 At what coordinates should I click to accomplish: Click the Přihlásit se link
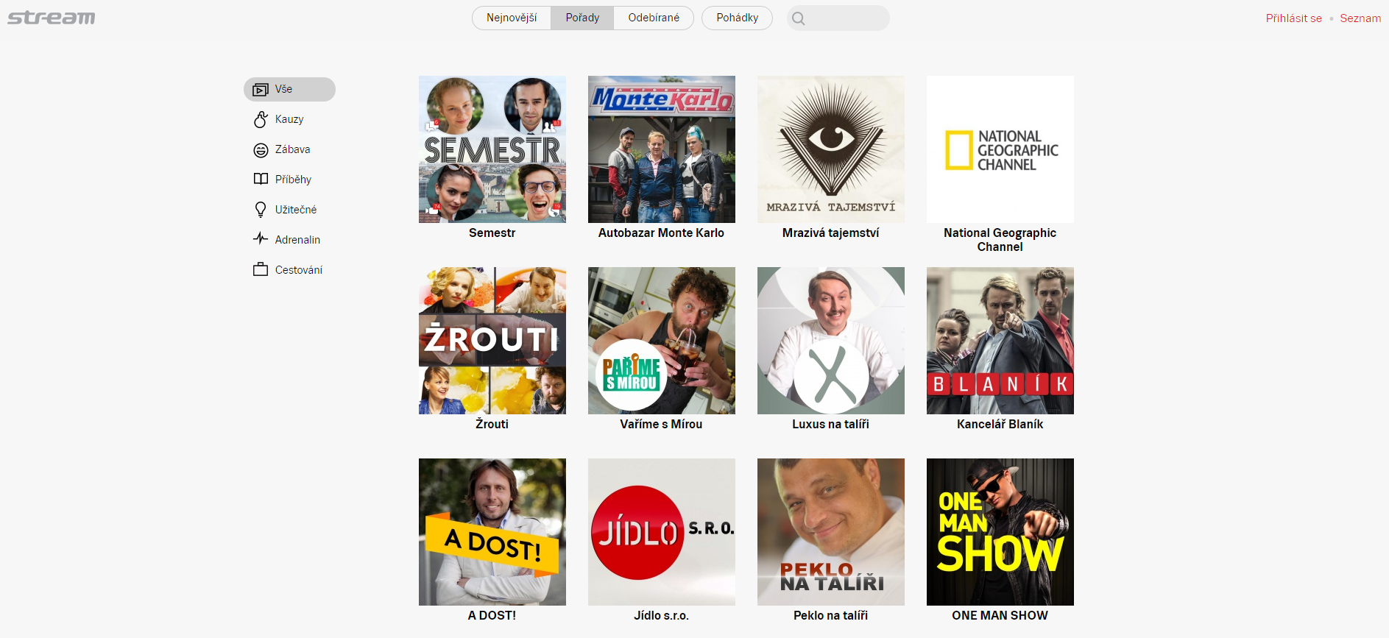[1293, 18]
